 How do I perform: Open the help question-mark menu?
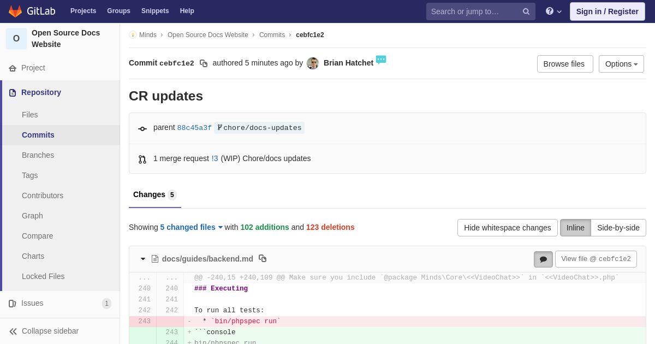pos(553,11)
